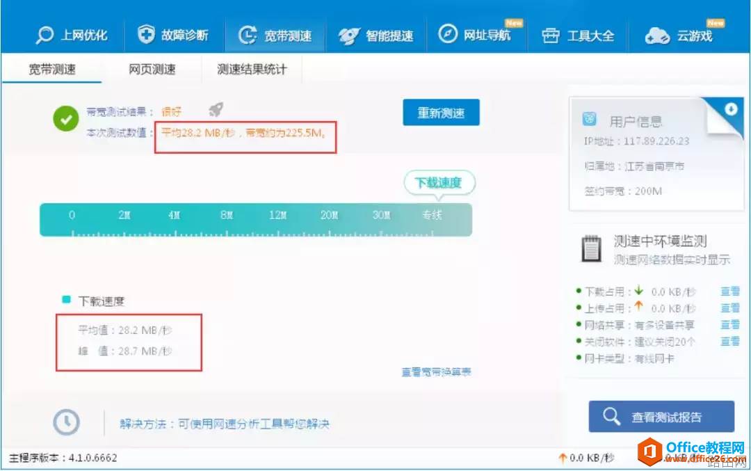Click 查看 link for 上传占用
Image resolution: width=751 pixels, height=471 pixels.
pos(730,308)
